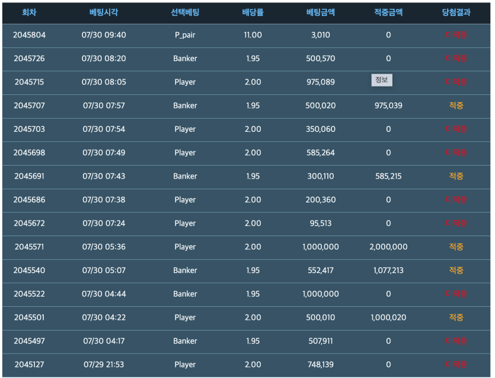Click bet amount 200,360
The height and width of the screenshot is (378, 495).
pyautogui.click(x=321, y=200)
